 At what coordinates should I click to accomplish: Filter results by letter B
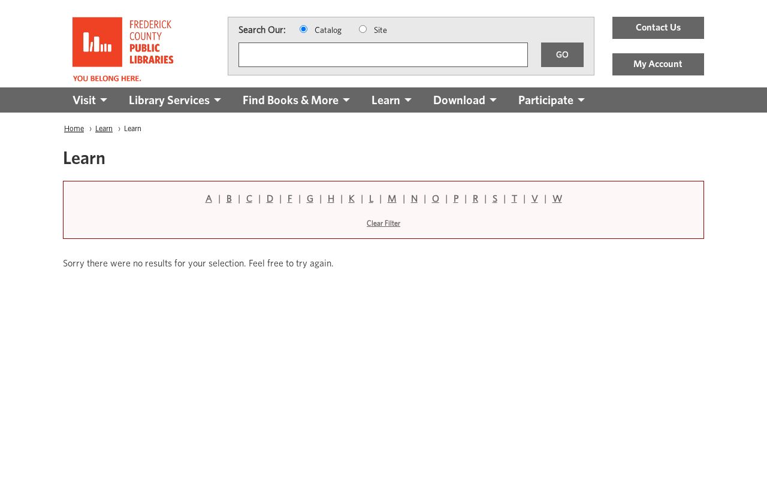[x=229, y=199]
